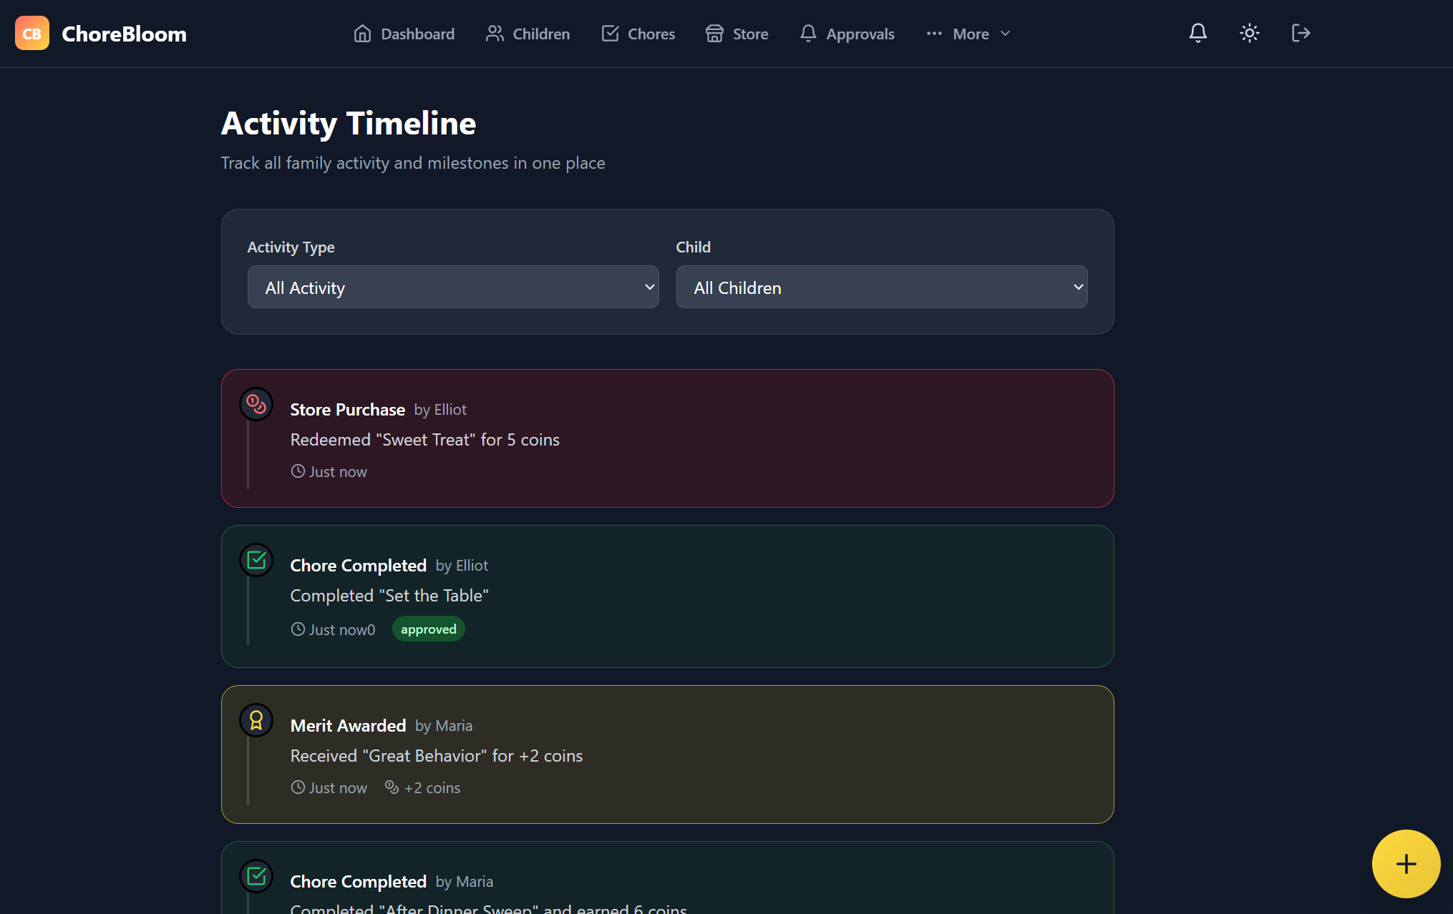Go to the Dashboard nav item
Screen dimensions: 1453x914
[x=404, y=34]
